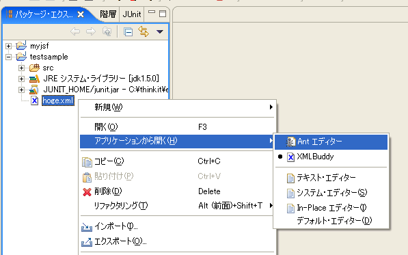Click the arrow next to アプリケーションから開く
The width and height of the screenshot is (408, 255).
(x=271, y=141)
